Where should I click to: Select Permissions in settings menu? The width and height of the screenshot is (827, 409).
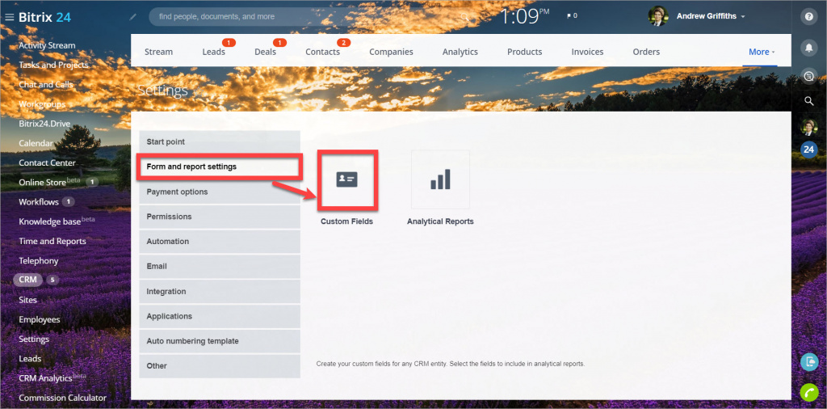pyautogui.click(x=220, y=217)
